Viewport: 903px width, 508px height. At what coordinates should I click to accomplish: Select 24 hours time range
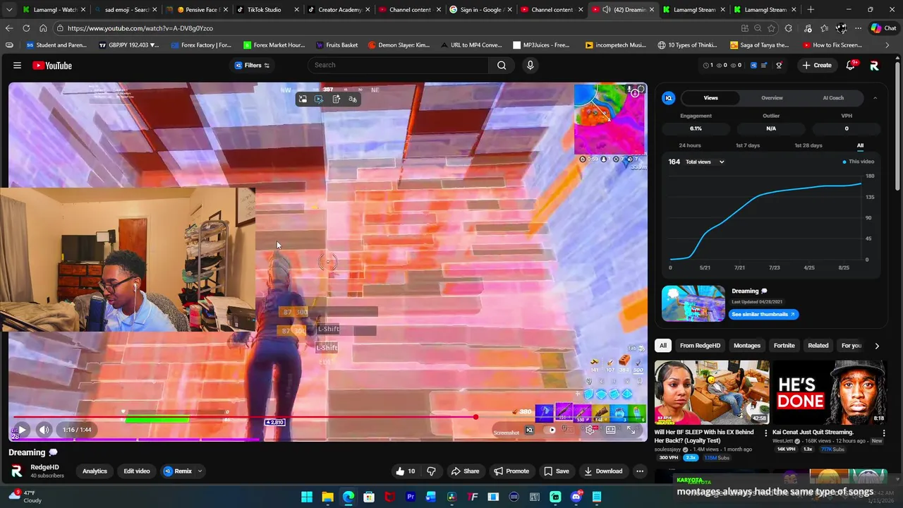tap(690, 145)
